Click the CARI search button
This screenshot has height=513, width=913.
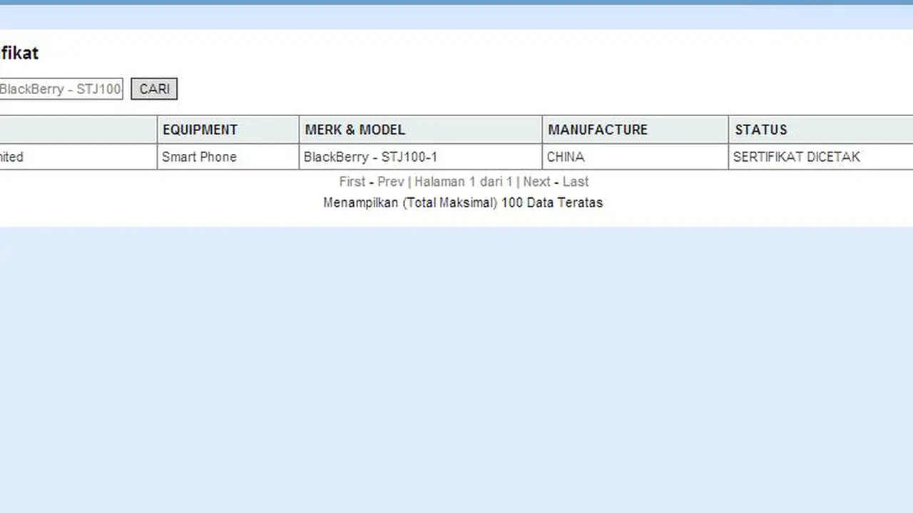coord(154,89)
